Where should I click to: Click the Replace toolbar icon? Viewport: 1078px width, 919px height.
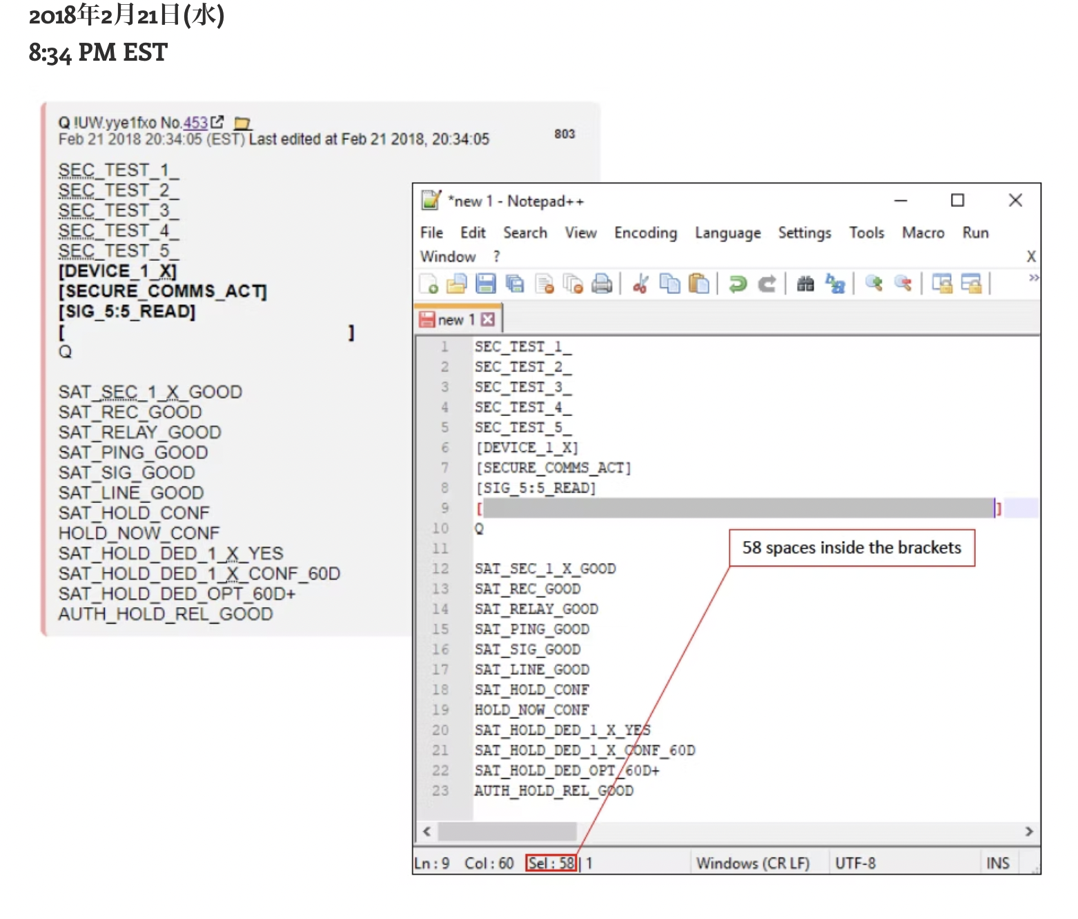[835, 284]
